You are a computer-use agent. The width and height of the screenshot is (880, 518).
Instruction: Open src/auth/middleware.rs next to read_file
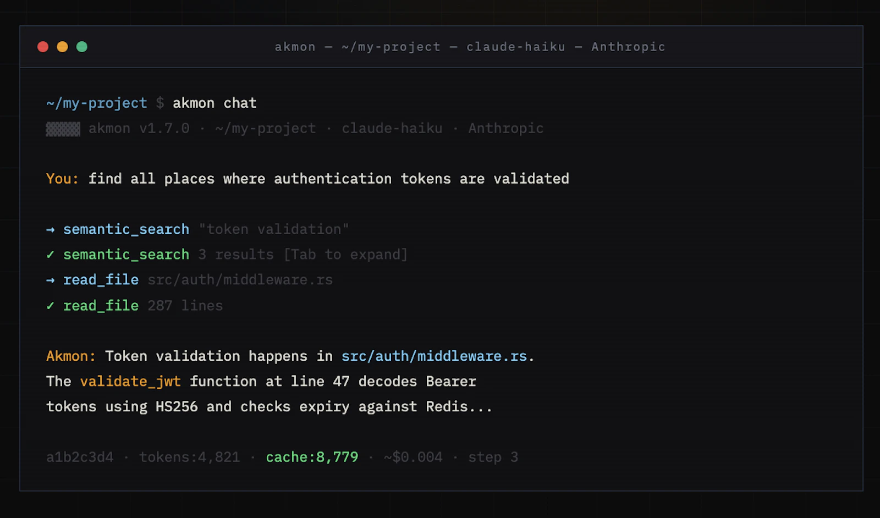click(x=240, y=280)
